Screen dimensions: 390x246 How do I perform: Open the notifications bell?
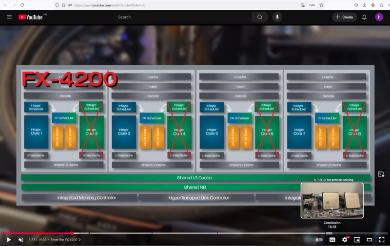click(x=364, y=17)
